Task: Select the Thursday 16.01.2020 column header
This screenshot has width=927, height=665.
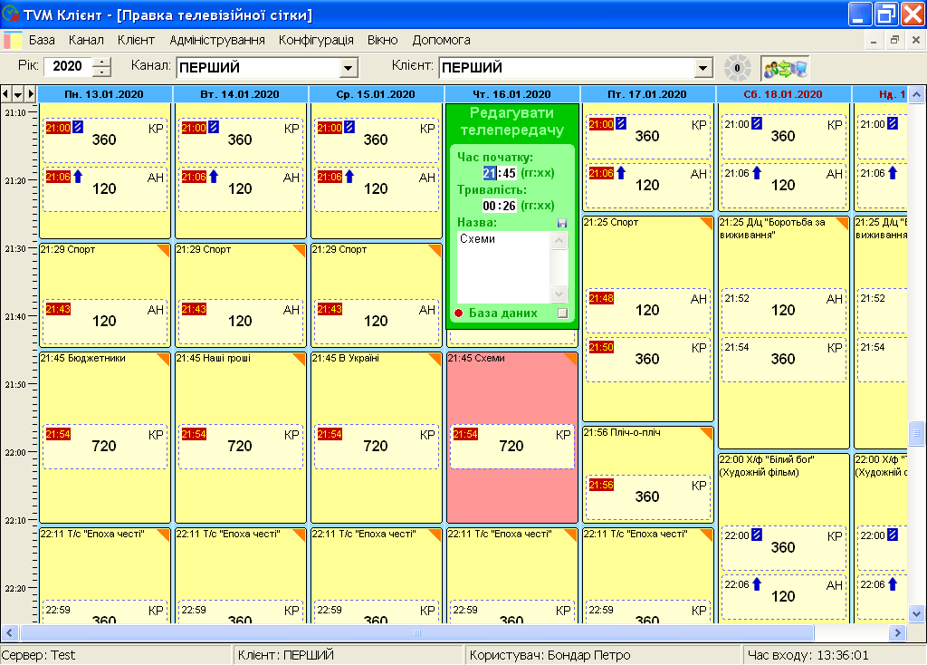Action: [511, 94]
